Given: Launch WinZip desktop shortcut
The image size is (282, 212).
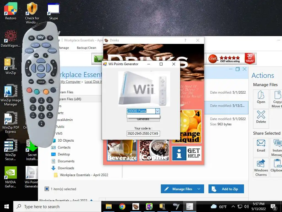Looking at the screenshot, I should coord(10,66).
